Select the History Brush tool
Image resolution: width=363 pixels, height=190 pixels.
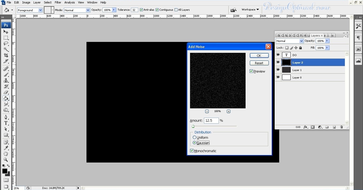coord(6,86)
